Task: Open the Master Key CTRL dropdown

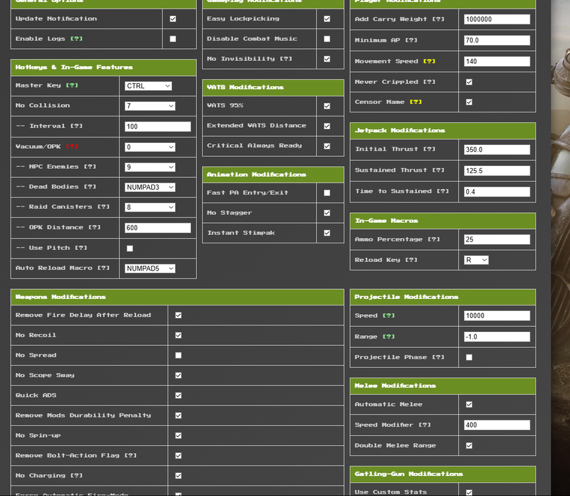Action: pos(149,86)
